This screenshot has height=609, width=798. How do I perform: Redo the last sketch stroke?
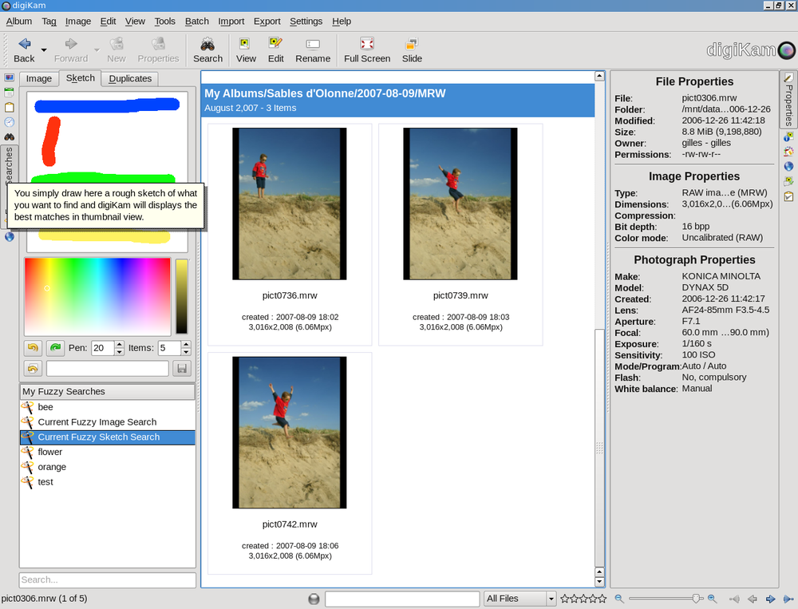coord(55,348)
